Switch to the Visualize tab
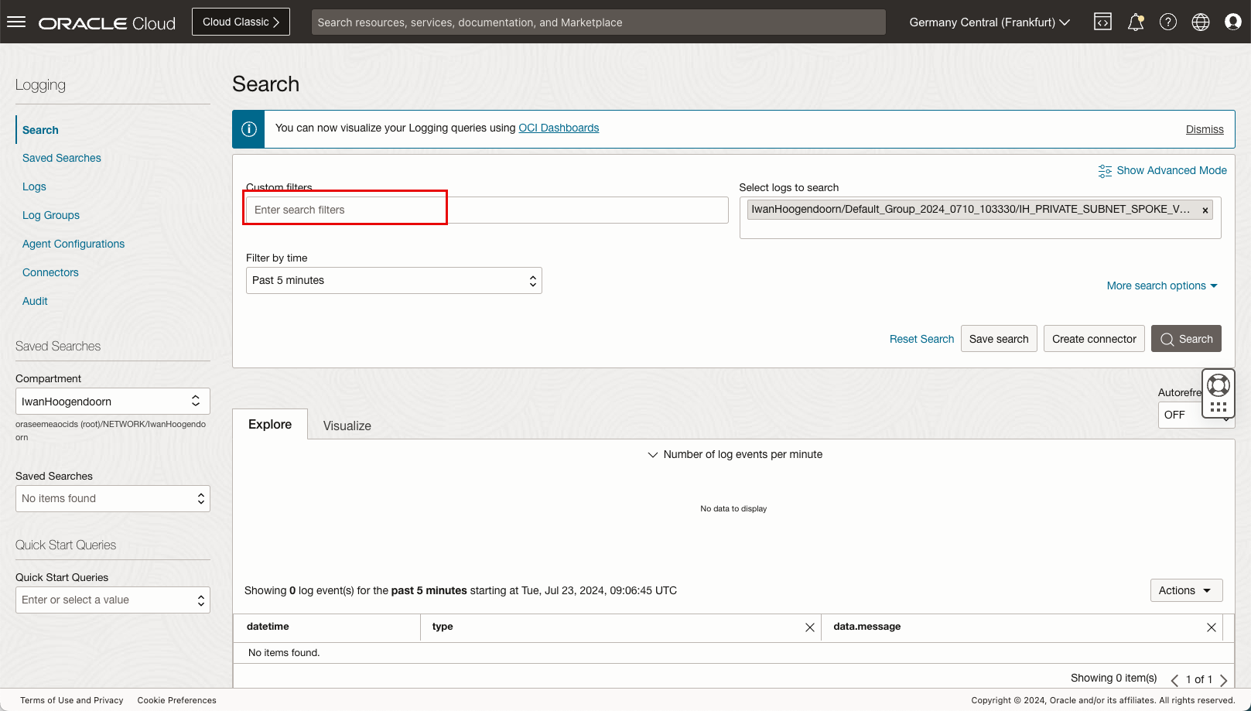Viewport: 1251px width, 711px height. click(347, 426)
